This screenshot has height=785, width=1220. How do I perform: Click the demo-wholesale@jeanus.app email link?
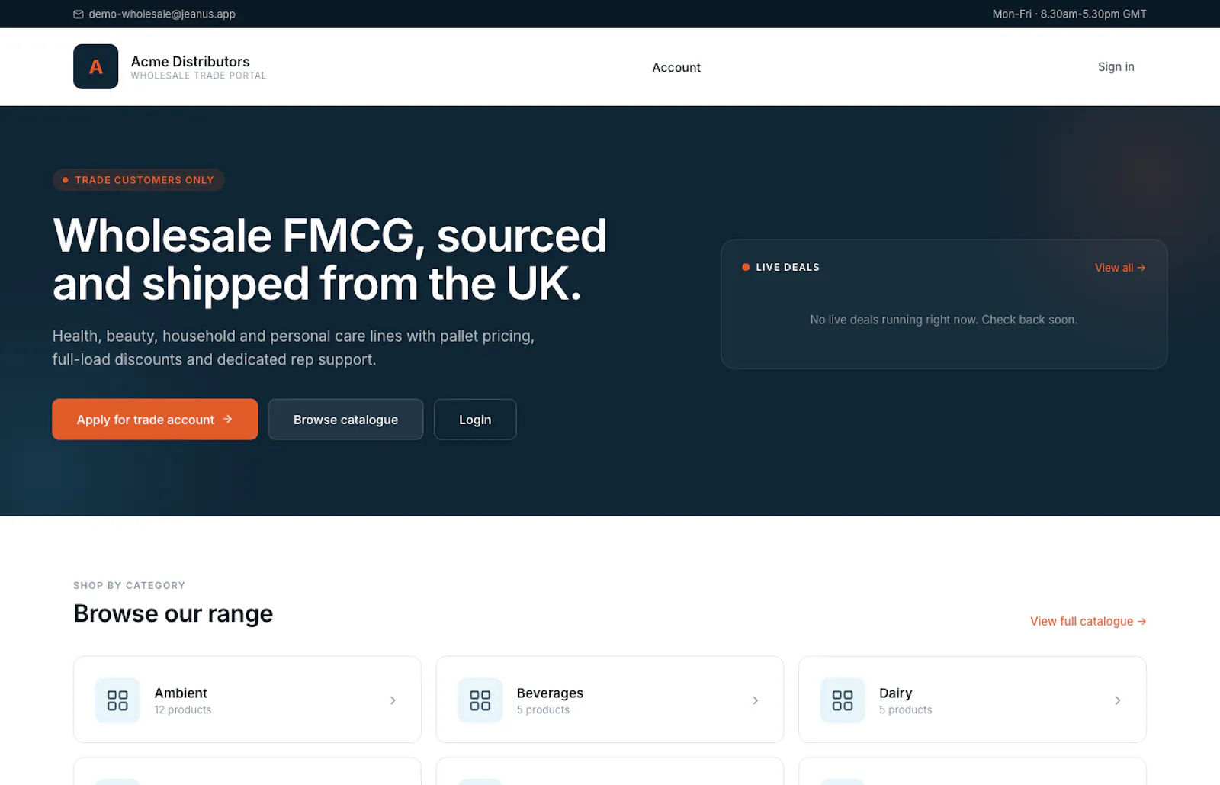click(x=162, y=14)
